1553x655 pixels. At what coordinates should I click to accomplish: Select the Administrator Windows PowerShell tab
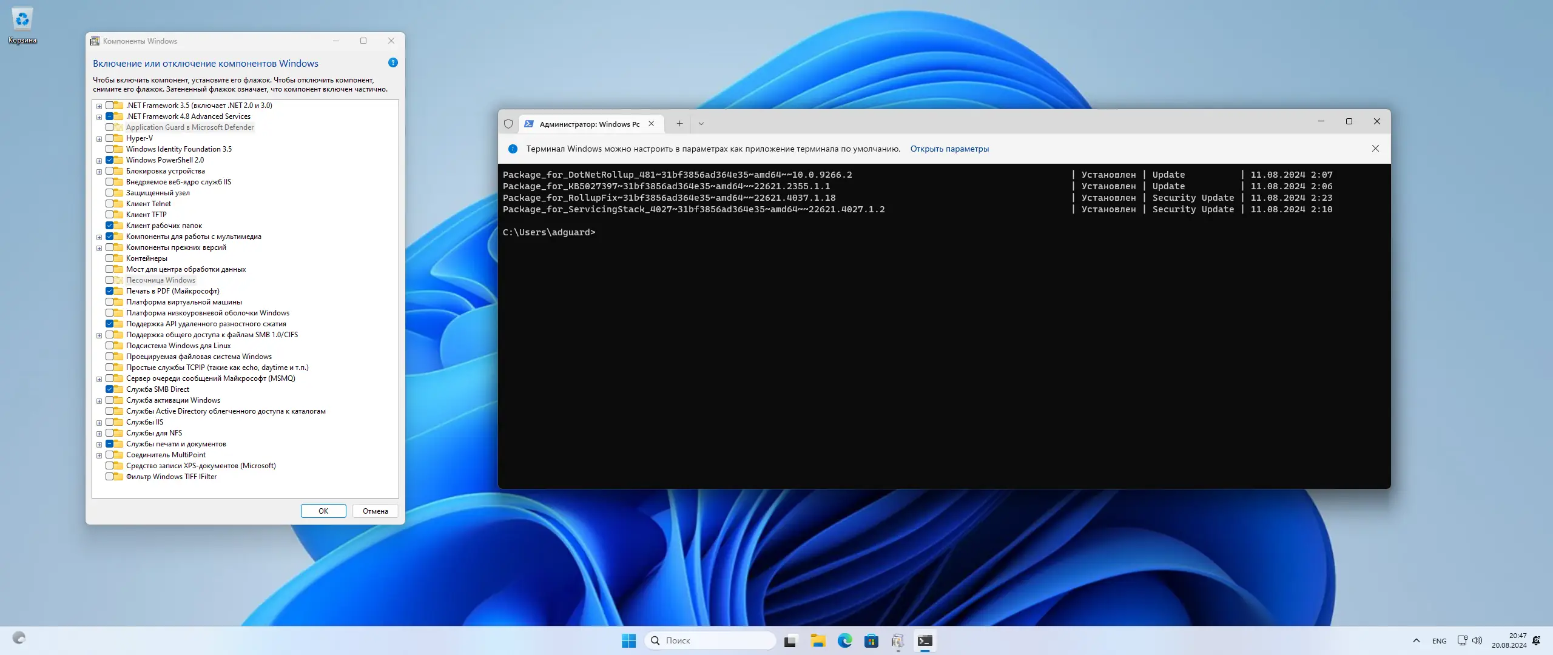[588, 124]
